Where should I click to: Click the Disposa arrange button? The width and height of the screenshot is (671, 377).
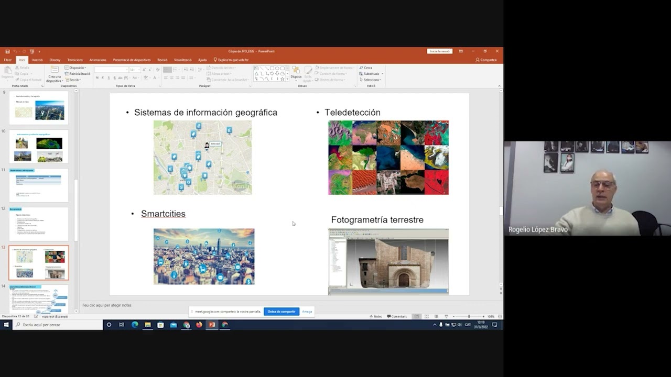[296, 73]
